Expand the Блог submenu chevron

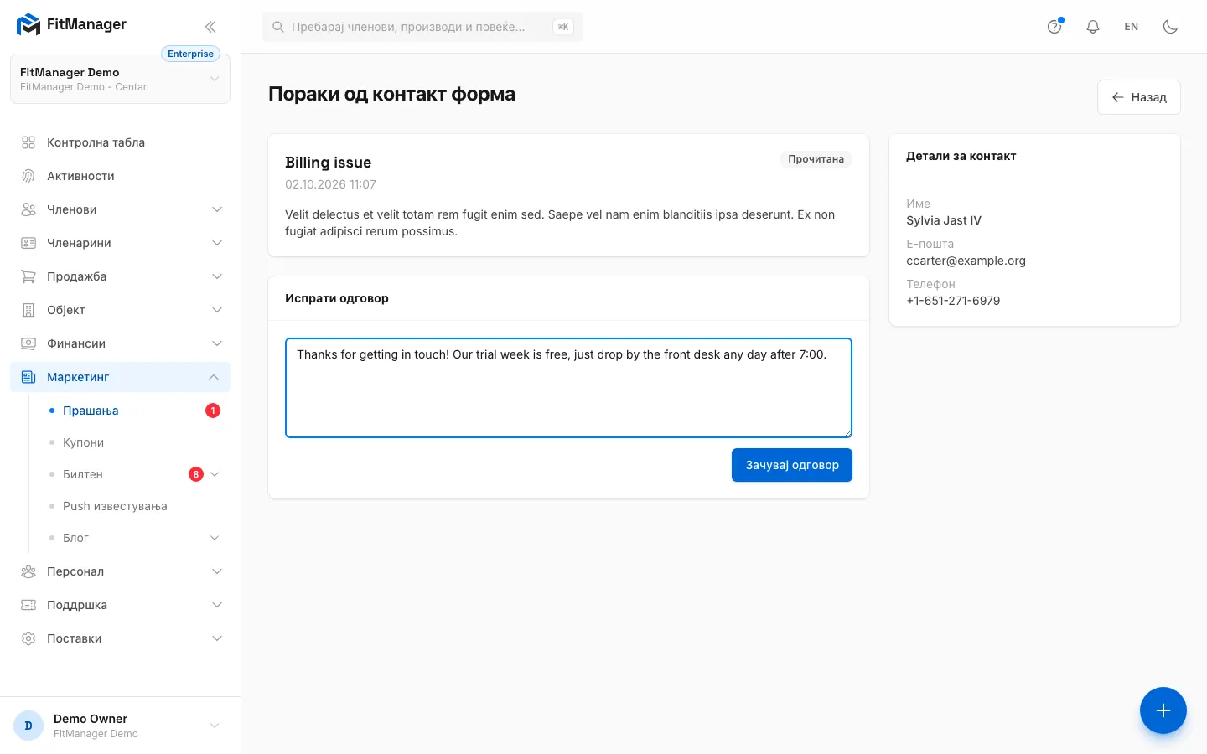[x=215, y=538]
